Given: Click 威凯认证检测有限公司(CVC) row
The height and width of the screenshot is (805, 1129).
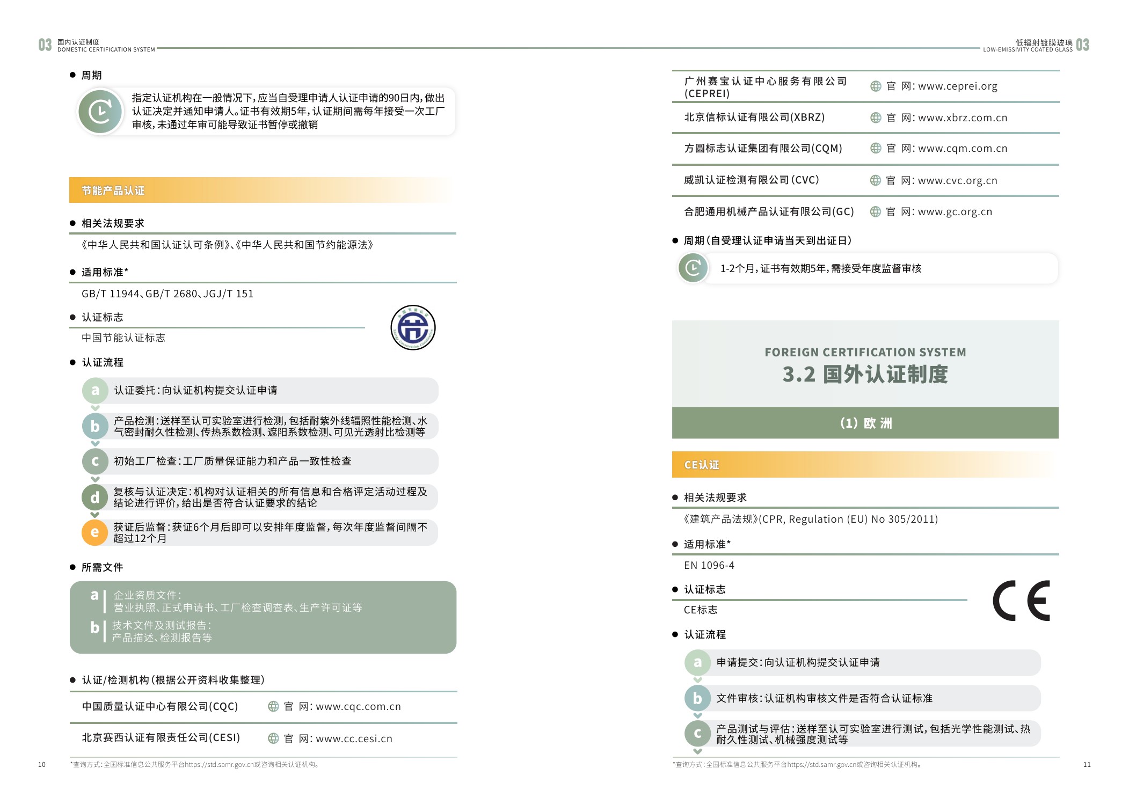Looking at the screenshot, I should click(865, 180).
